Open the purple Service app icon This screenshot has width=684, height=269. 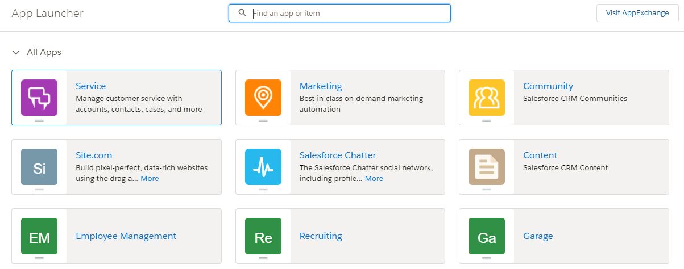tap(39, 98)
